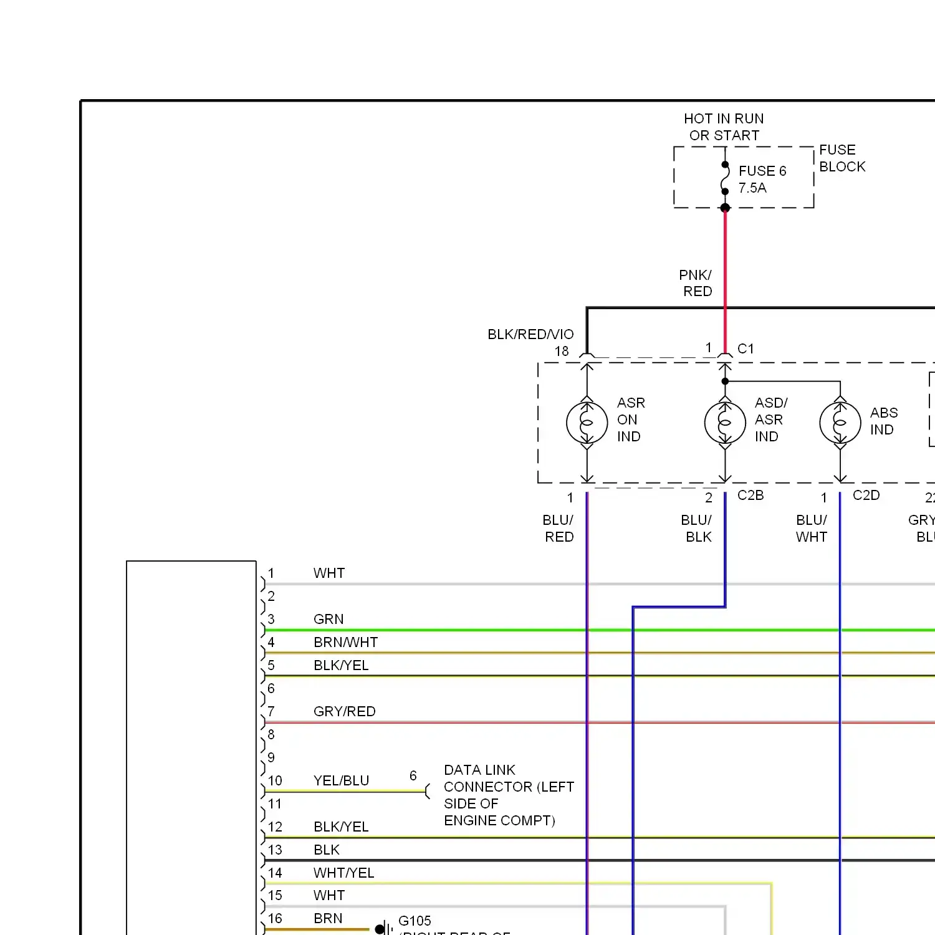The height and width of the screenshot is (935, 935).
Task: Click the data link connector terminal bracket
Action: pos(428,791)
